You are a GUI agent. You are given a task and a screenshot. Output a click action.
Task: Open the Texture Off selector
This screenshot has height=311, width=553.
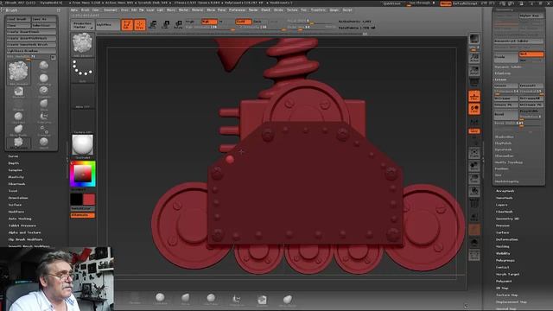pos(83,121)
